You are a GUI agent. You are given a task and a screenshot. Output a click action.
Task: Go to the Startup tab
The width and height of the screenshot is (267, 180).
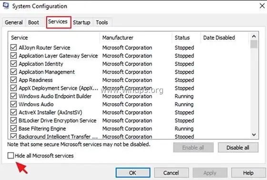click(81, 22)
